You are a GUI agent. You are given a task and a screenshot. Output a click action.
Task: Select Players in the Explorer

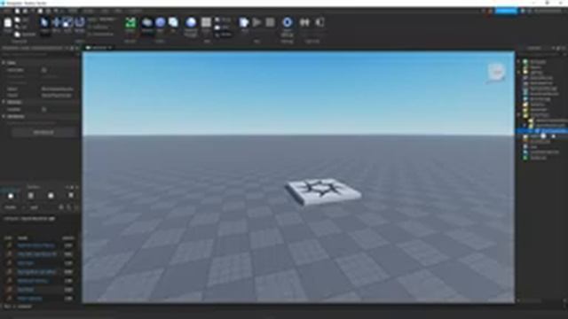pos(535,67)
